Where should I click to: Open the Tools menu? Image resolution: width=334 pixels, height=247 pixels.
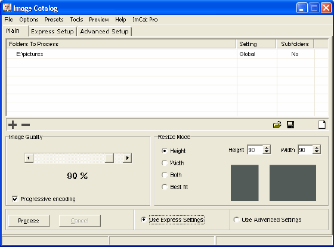click(76, 20)
